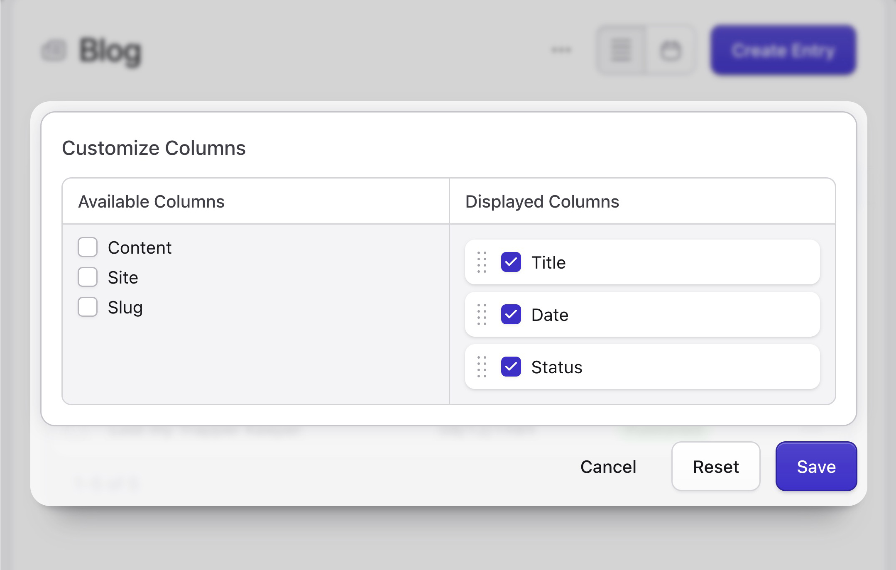Screen dimensions: 896x570
Task: Click the Slug label text
Action: pos(125,308)
